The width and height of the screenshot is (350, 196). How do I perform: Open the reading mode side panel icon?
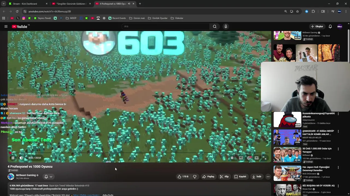coord(323,11)
